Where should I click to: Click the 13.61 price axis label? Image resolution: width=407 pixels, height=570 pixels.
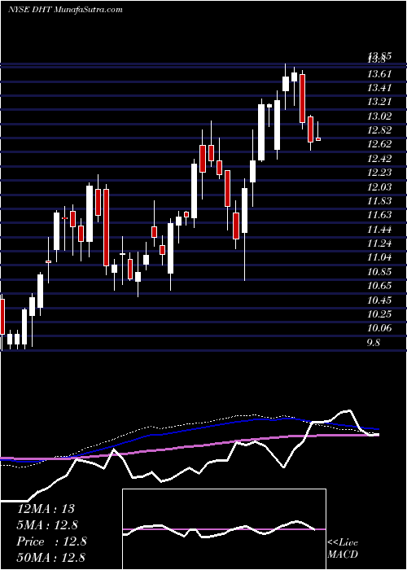379,74
